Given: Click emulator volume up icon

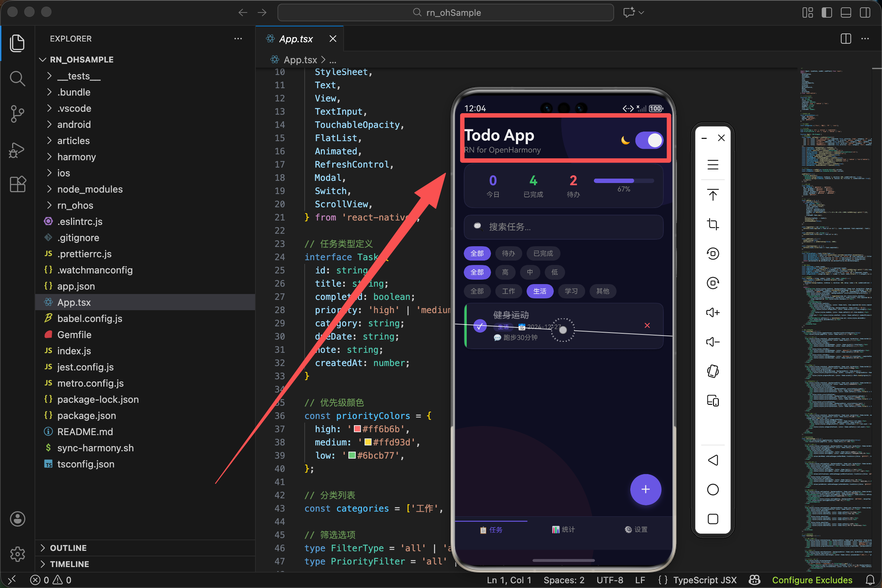Looking at the screenshot, I should [x=713, y=312].
